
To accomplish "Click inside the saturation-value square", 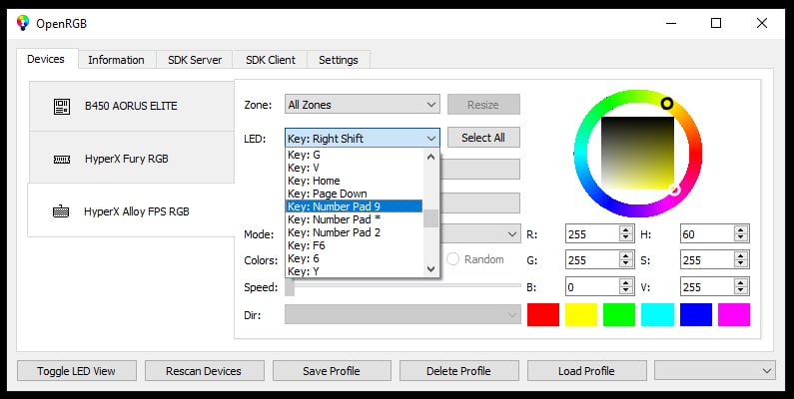I will click(x=637, y=154).
